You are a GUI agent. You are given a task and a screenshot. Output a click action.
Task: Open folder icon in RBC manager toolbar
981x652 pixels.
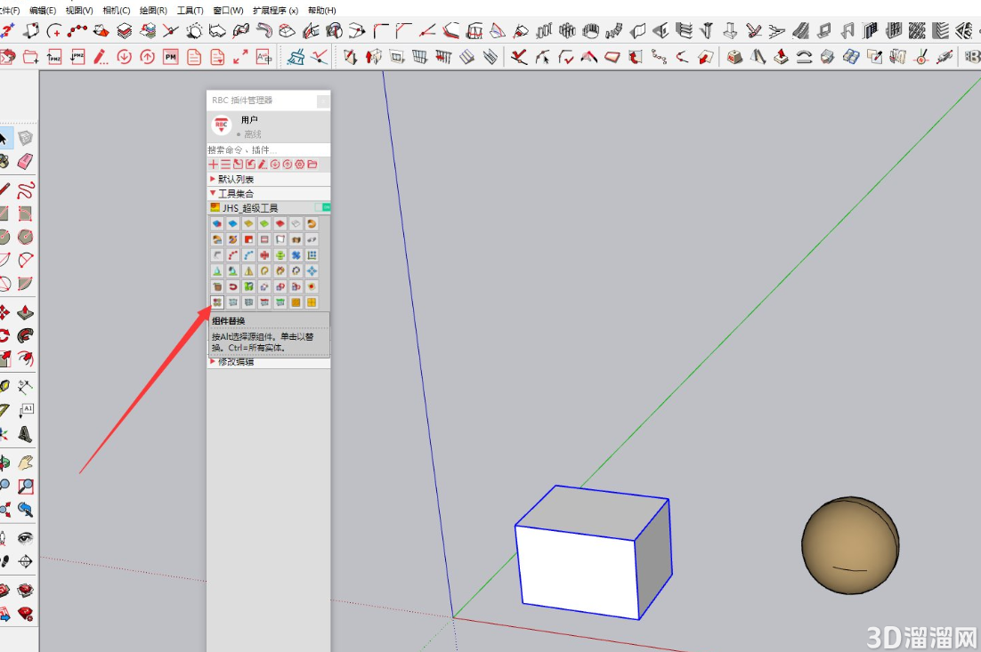coord(312,165)
